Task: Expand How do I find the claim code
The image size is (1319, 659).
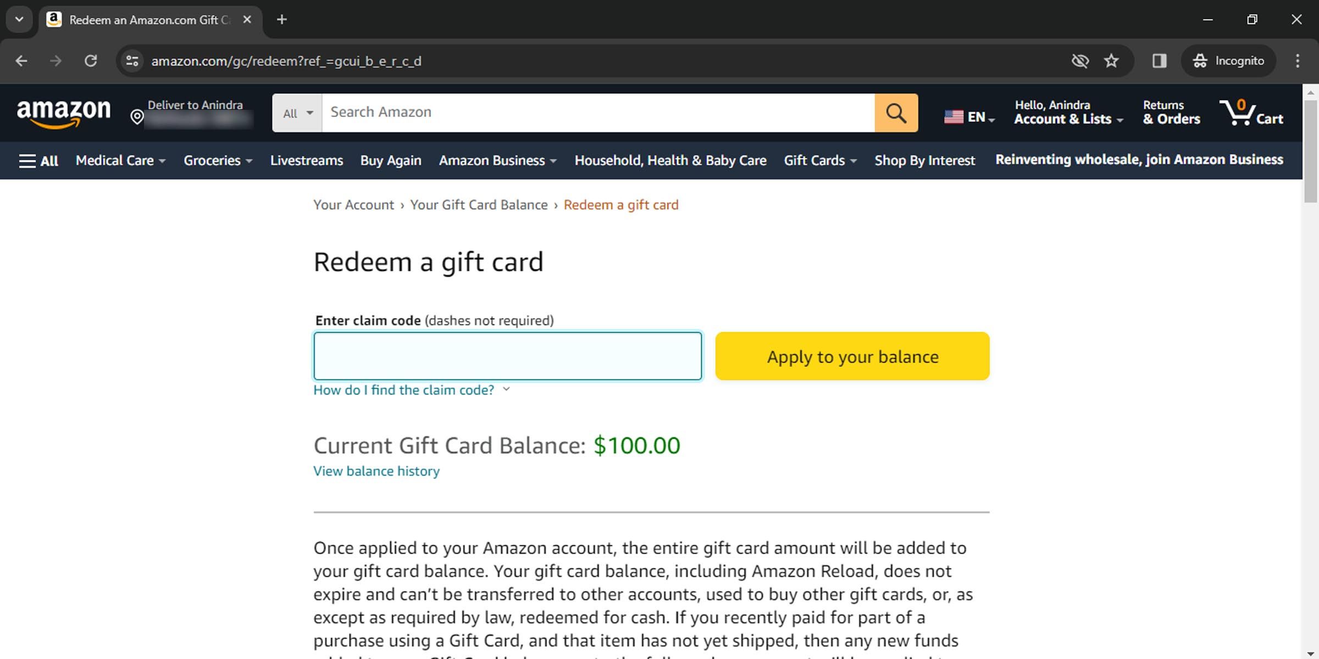Action: coord(411,390)
